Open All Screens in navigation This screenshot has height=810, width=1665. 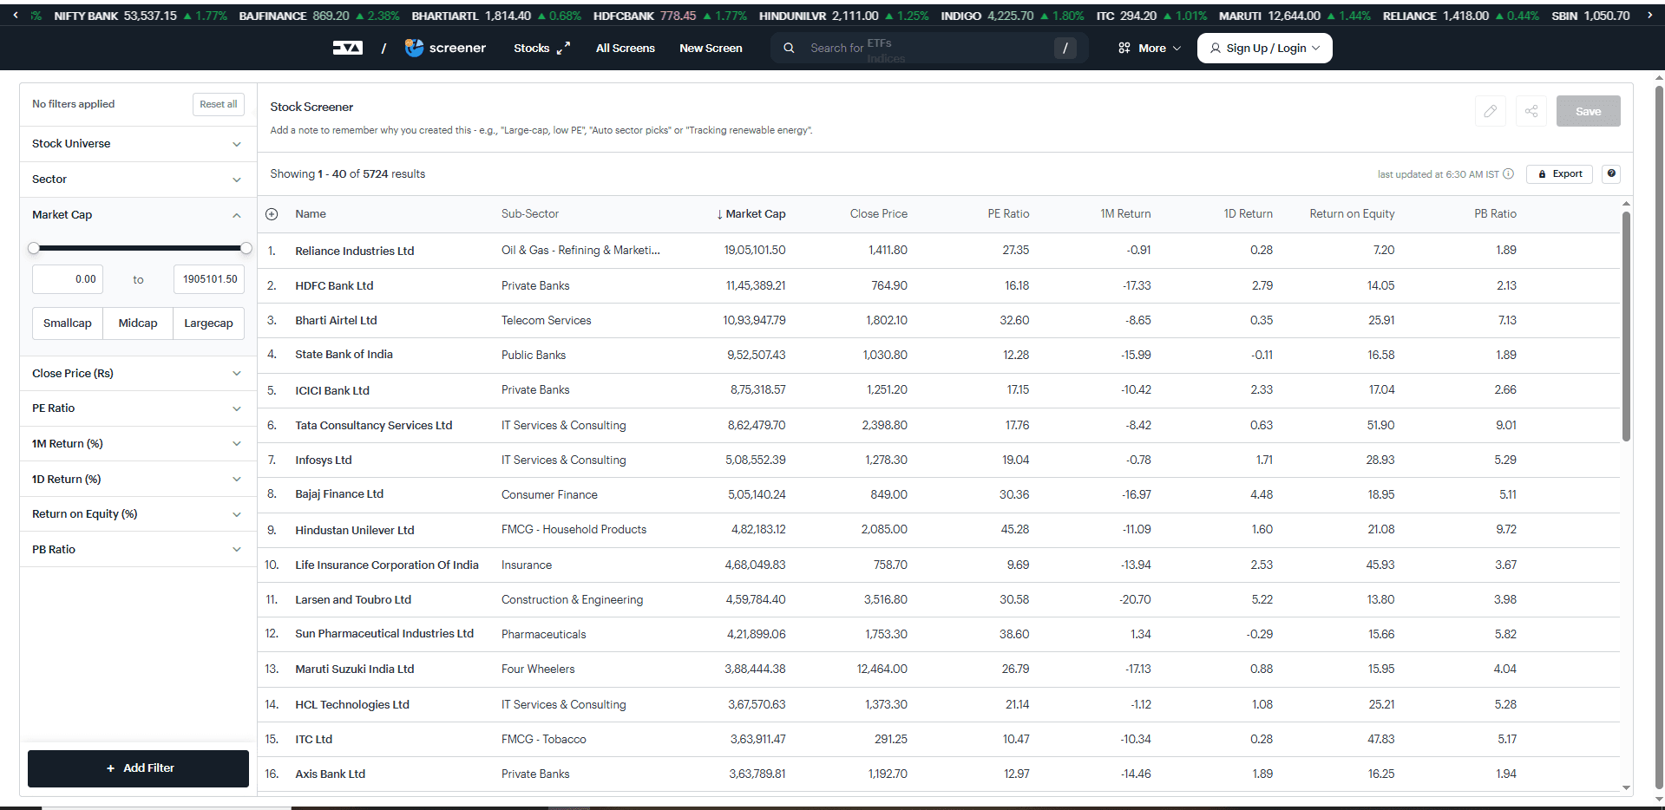pyautogui.click(x=625, y=49)
